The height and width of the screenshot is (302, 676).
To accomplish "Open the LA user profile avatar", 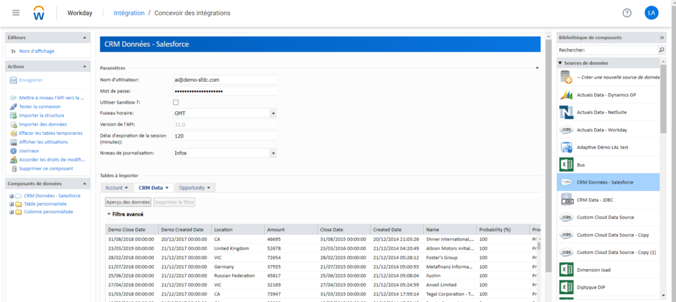I will pyautogui.click(x=652, y=13).
